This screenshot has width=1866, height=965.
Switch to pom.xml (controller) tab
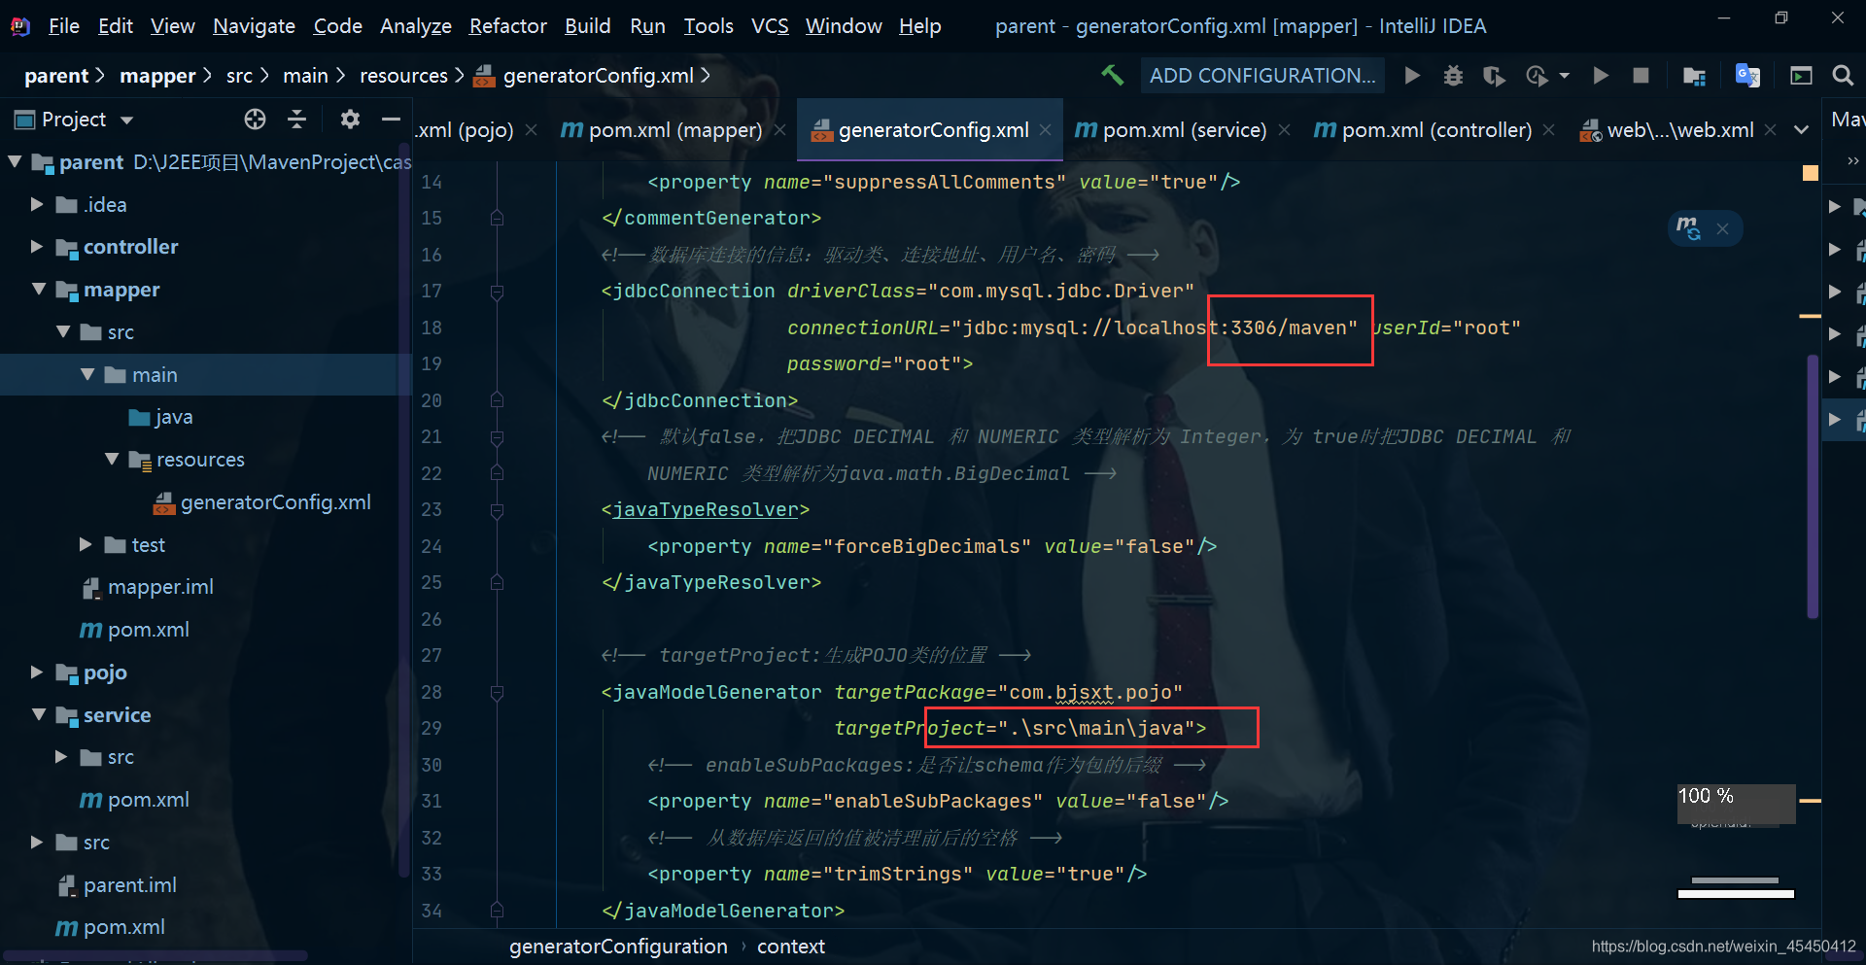(x=1423, y=129)
